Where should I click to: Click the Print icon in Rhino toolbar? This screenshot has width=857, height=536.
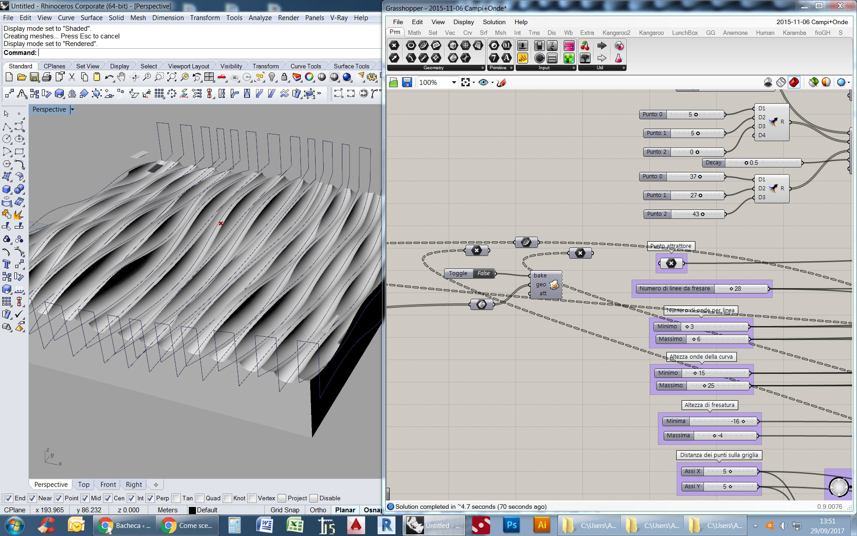pyautogui.click(x=46, y=77)
